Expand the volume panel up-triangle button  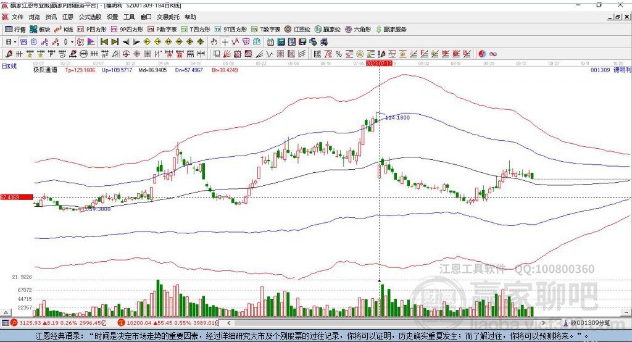click(6, 312)
